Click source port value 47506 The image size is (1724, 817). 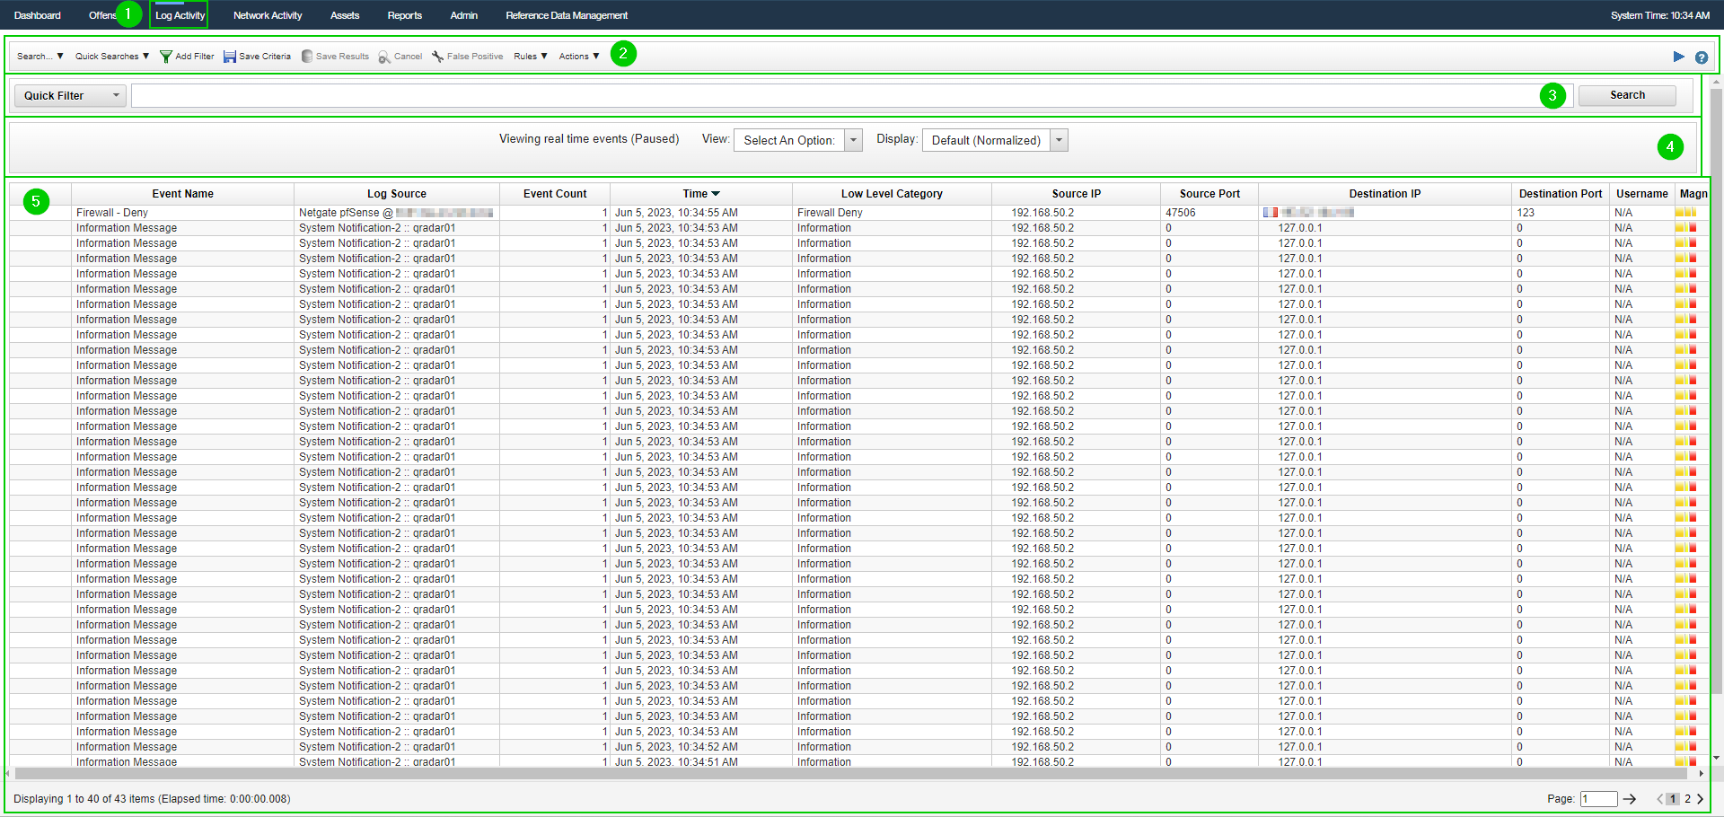(1181, 213)
